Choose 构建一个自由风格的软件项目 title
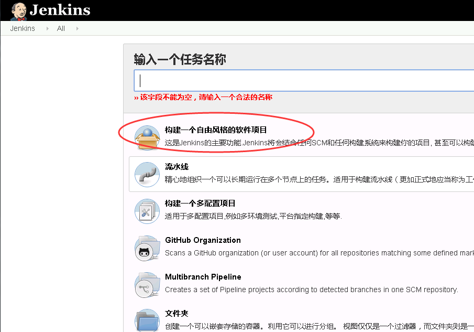The width and height of the screenshot is (474, 332). click(x=216, y=130)
